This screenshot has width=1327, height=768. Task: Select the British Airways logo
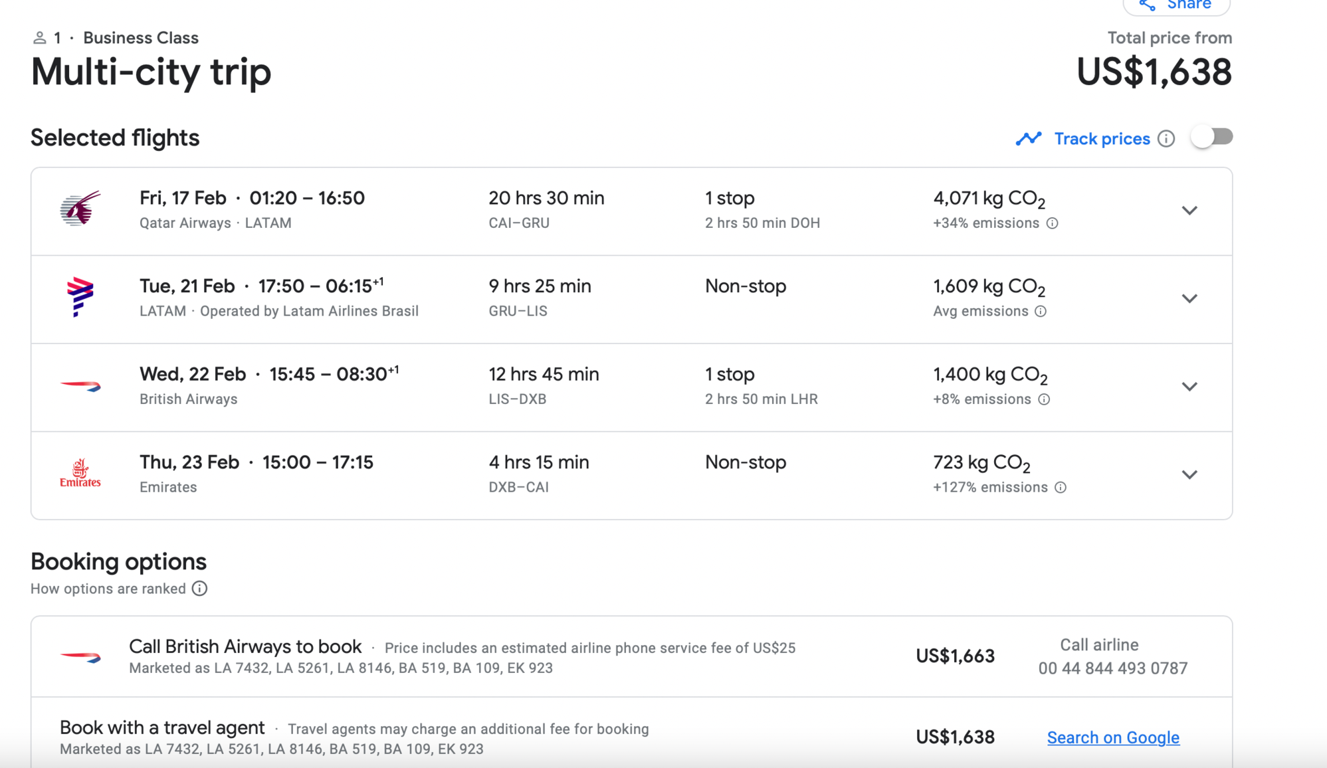pyautogui.click(x=80, y=385)
